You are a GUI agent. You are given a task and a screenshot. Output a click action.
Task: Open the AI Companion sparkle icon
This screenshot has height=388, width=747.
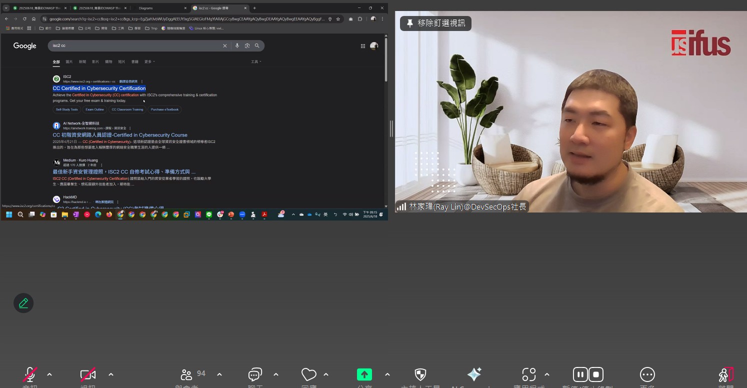pos(474,374)
